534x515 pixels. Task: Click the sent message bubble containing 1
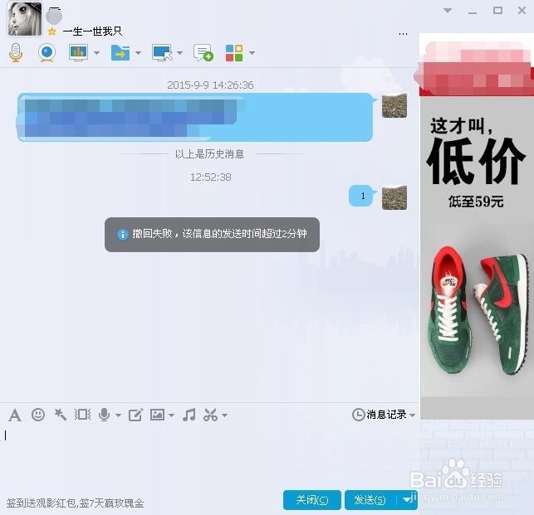tap(362, 196)
